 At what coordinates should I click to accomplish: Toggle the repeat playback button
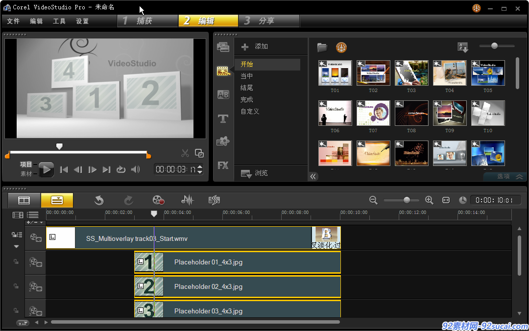coord(121,169)
